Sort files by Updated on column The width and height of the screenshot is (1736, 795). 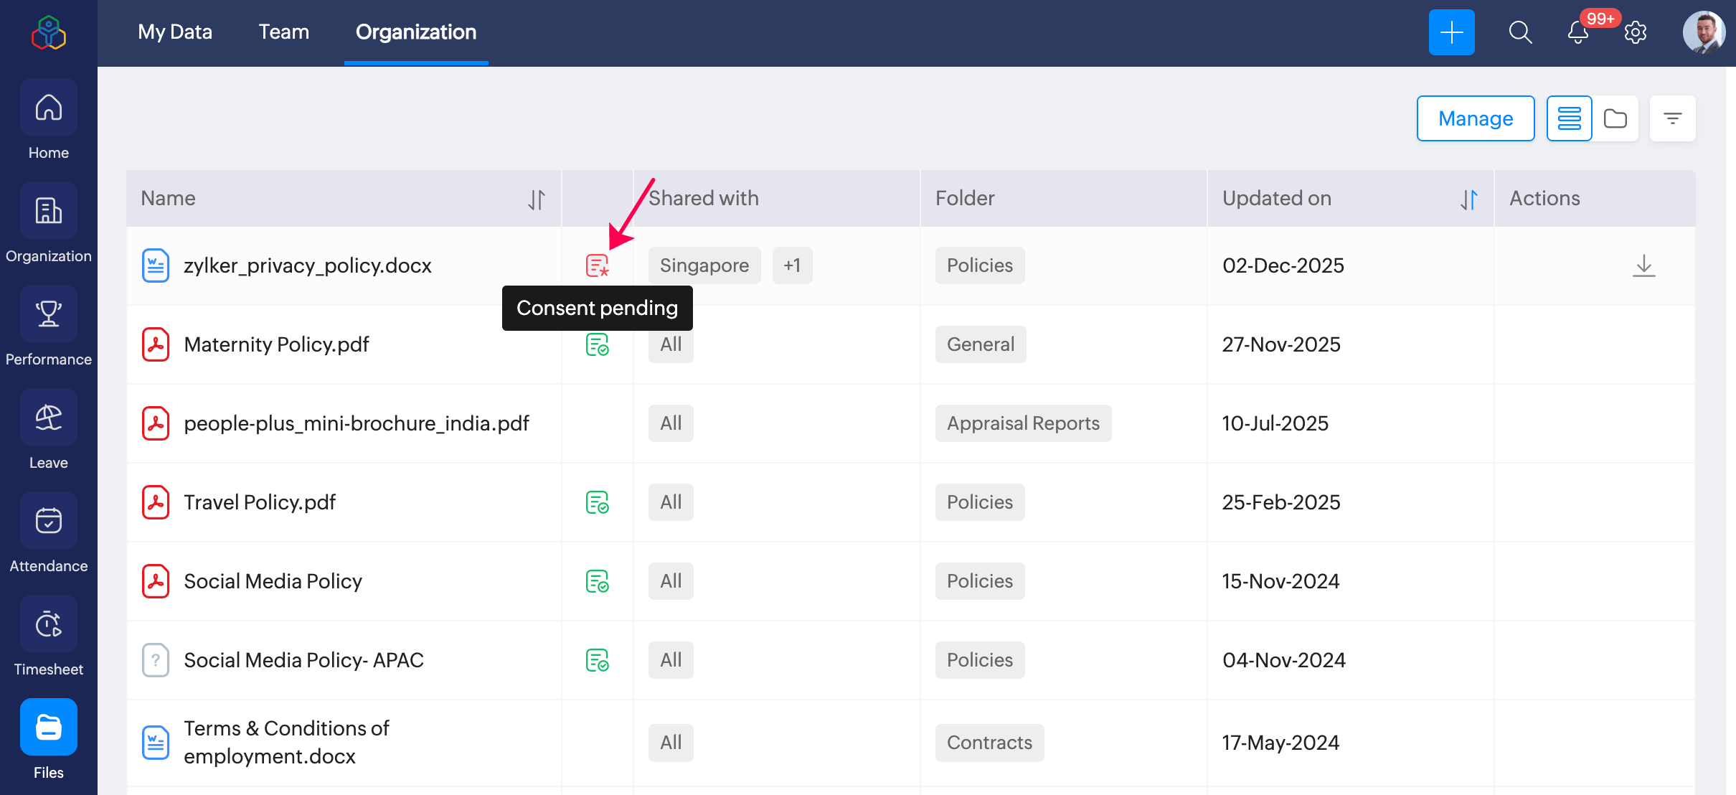[1468, 199]
